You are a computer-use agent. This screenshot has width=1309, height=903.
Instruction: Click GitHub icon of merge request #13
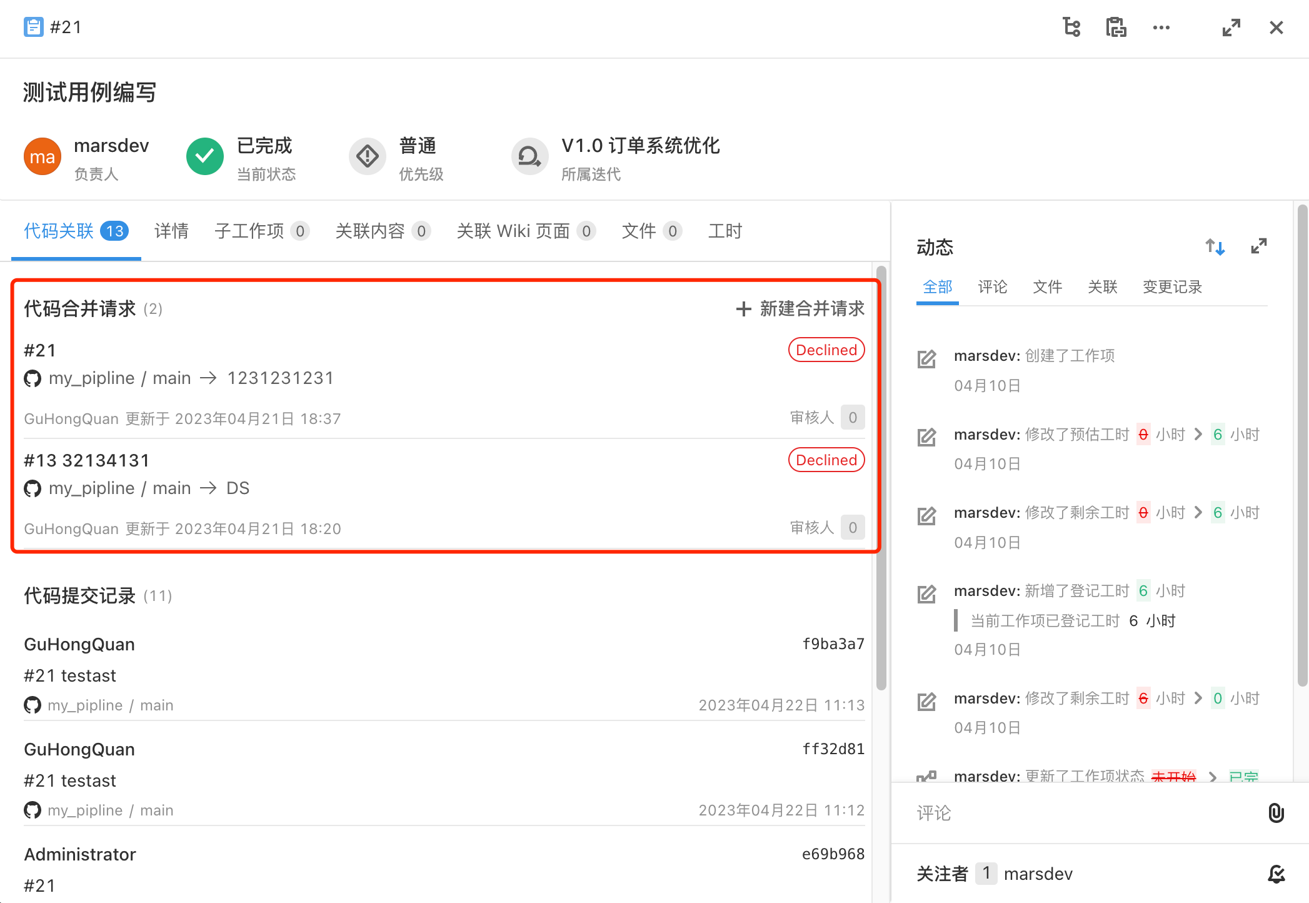pos(33,488)
